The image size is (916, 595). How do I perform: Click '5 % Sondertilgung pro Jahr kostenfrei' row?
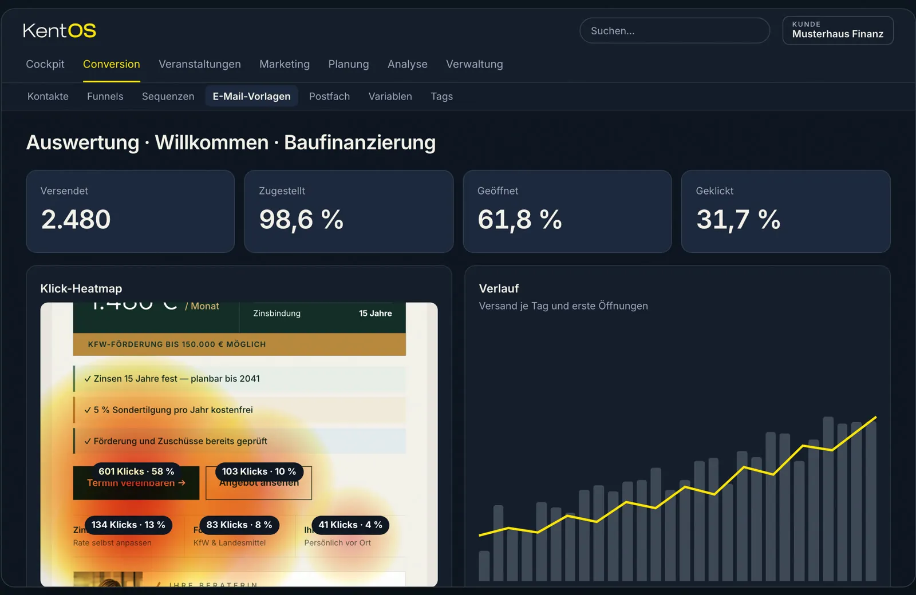click(x=239, y=410)
